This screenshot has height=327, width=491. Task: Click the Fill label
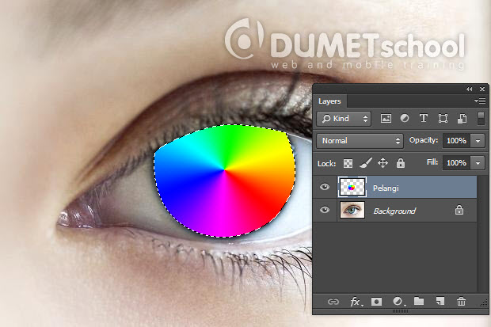click(x=432, y=162)
